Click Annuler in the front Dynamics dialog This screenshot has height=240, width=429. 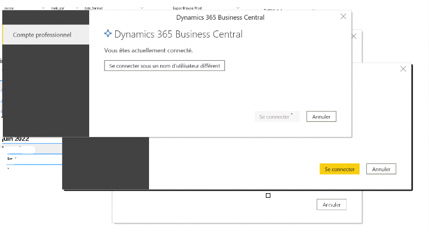pyautogui.click(x=321, y=117)
